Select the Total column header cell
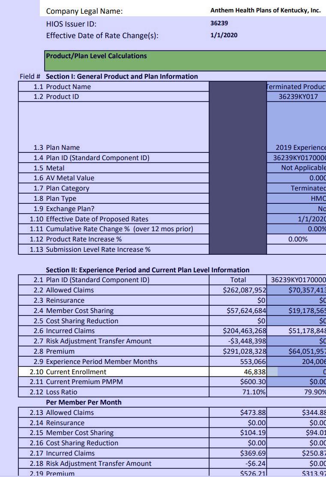This screenshot has height=477, width=326. (238, 280)
